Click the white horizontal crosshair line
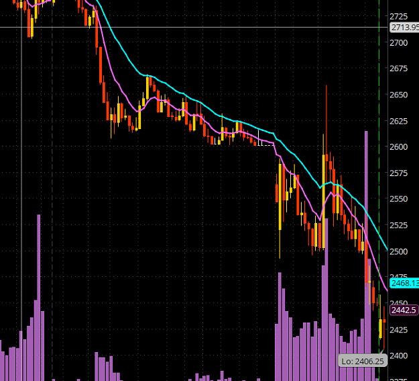 click(x=194, y=28)
